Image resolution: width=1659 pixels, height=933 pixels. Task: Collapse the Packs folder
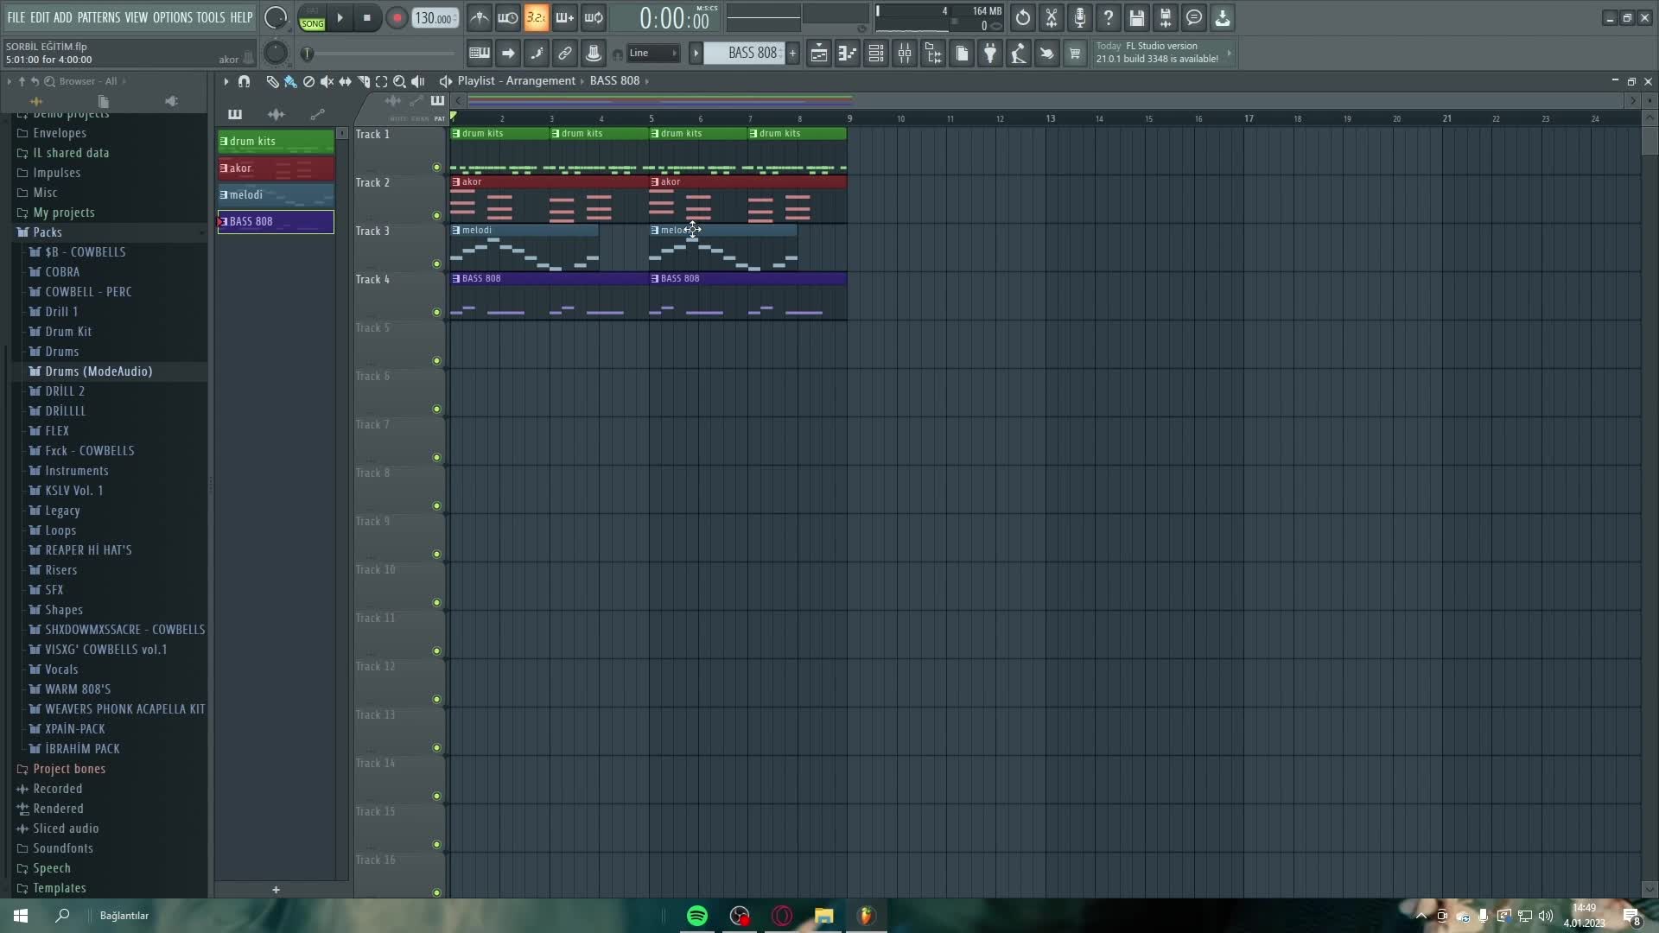110,232
